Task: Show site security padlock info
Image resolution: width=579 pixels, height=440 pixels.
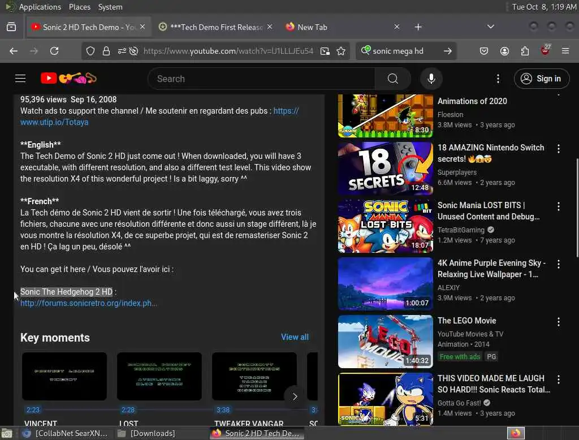Action: click(106, 51)
